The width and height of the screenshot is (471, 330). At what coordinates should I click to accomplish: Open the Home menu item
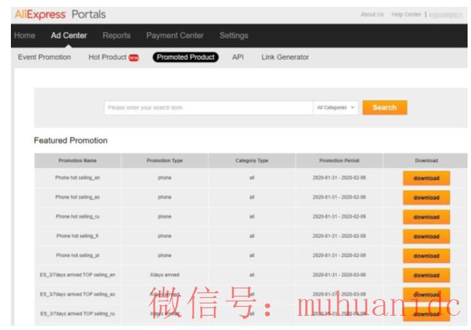pyautogui.click(x=24, y=35)
